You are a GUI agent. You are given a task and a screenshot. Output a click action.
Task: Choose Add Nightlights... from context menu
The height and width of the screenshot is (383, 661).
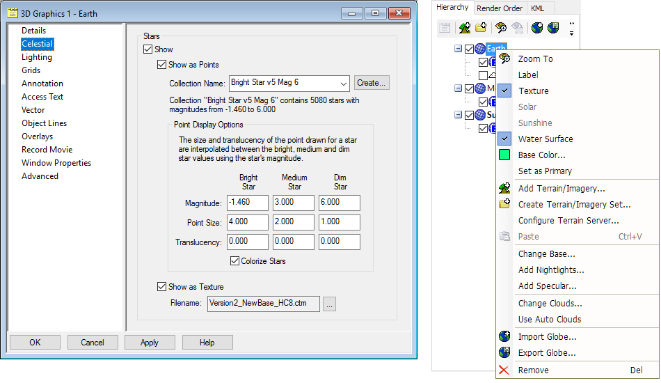click(x=550, y=270)
